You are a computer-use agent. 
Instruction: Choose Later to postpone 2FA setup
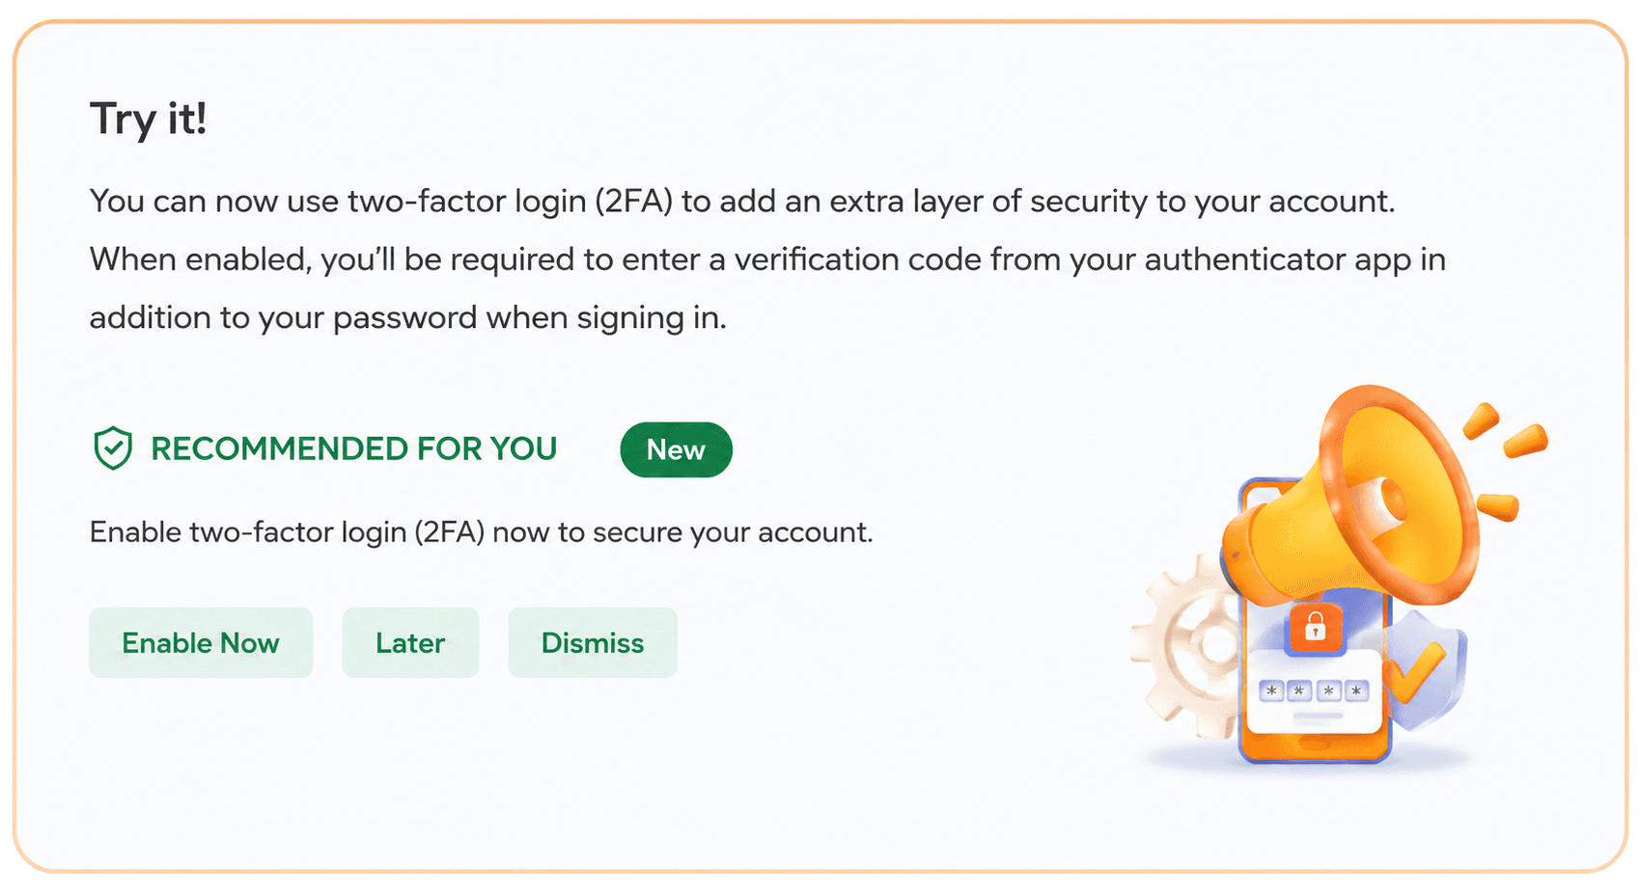click(410, 642)
